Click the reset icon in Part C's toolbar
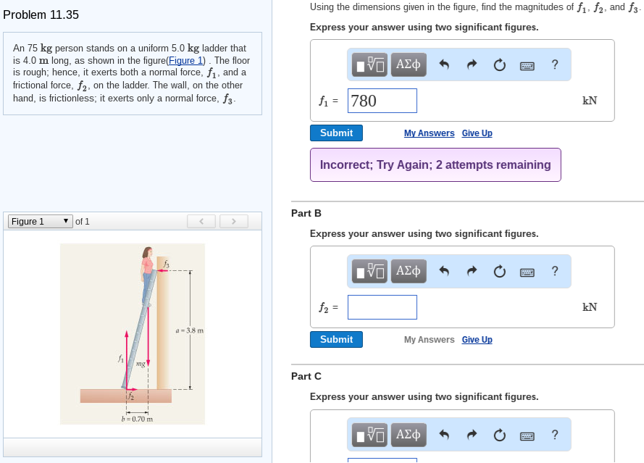Viewport: 644px width, 463px height. (x=499, y=435)
